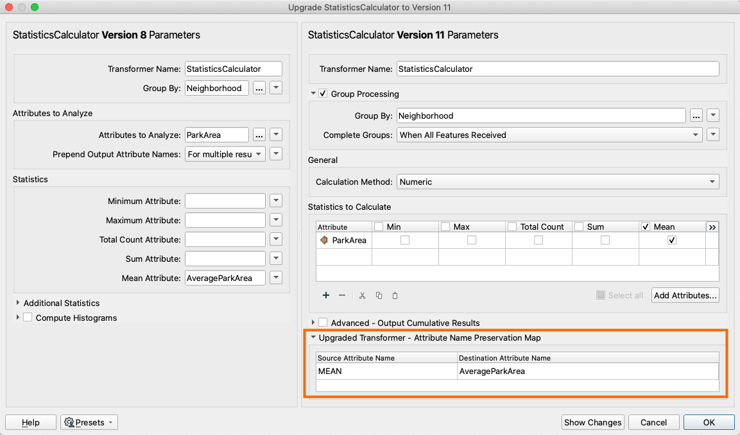
Task: Toggle the Group Processing checkbox
Action: click(x=323, y=94)
